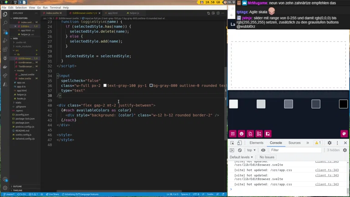Select the white color swatch in preview
Image resolution: width=350 pixels, height=197 pixels.
tap(233, 104)
